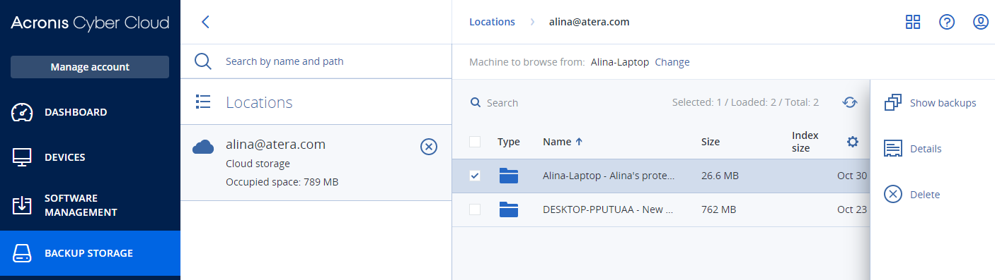Click Alina-Laptop machine name
This screenshot has width=995, height=280.
620,62
